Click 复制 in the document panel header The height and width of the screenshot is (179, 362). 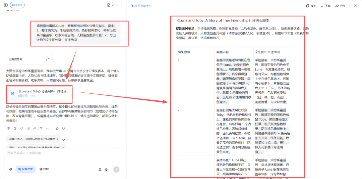point(311,6)
